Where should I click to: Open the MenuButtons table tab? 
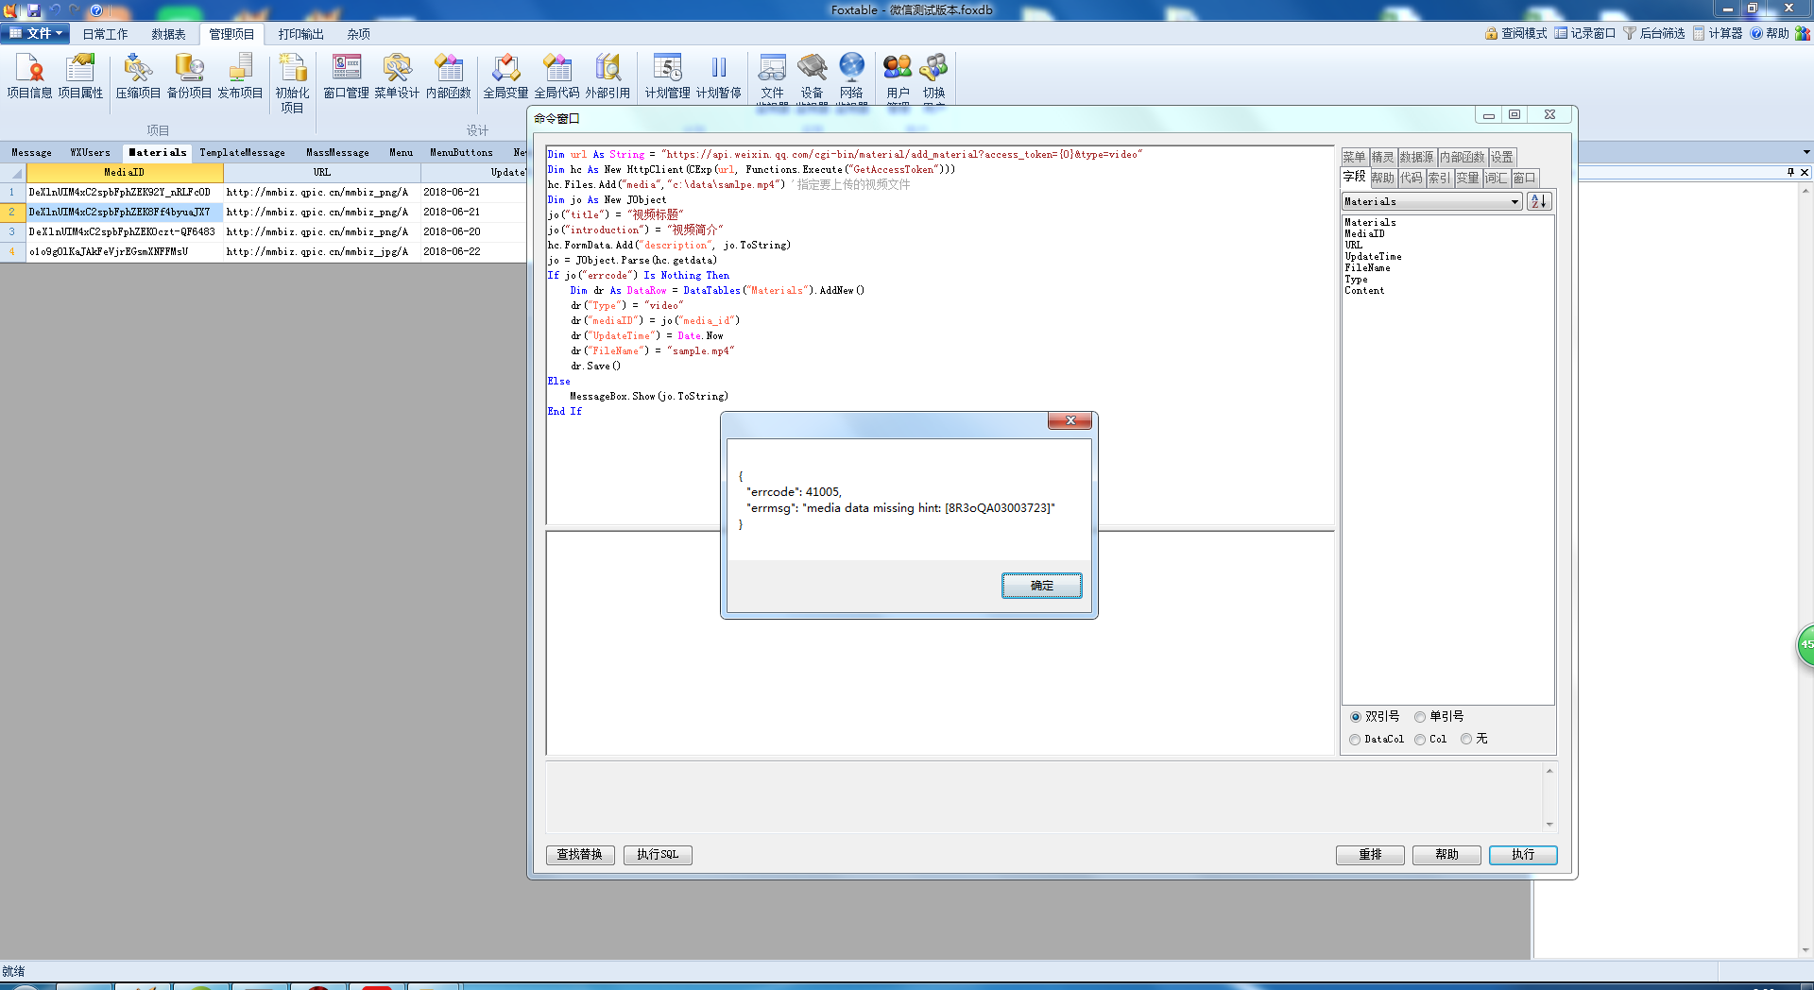[461, 152]
